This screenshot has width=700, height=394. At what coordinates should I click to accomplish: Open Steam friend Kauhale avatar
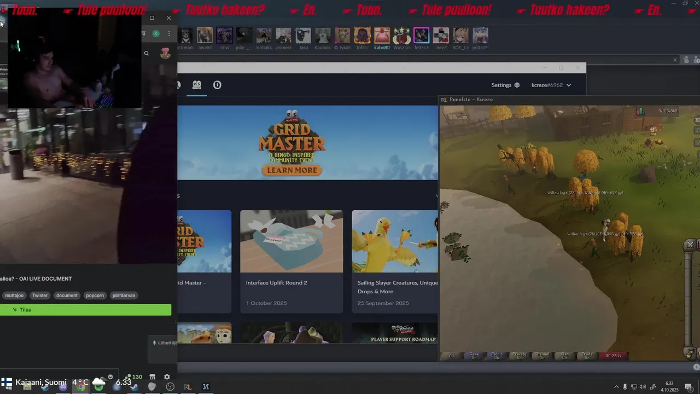tap(323, 36)
